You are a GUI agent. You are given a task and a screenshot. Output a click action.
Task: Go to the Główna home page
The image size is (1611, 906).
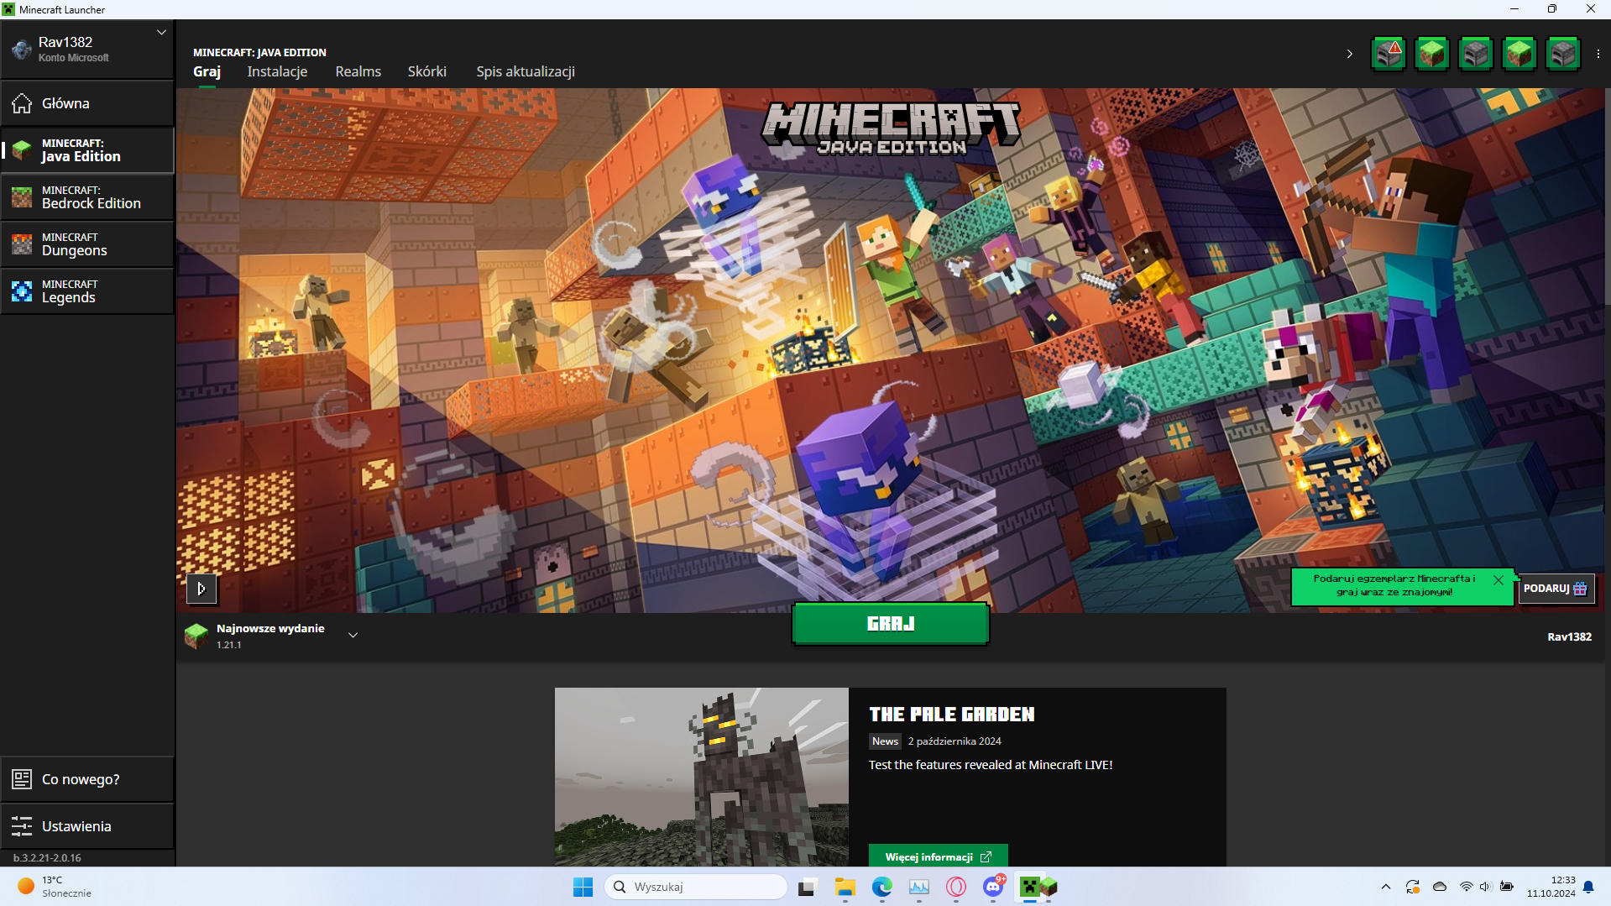[x=87, y=103]
